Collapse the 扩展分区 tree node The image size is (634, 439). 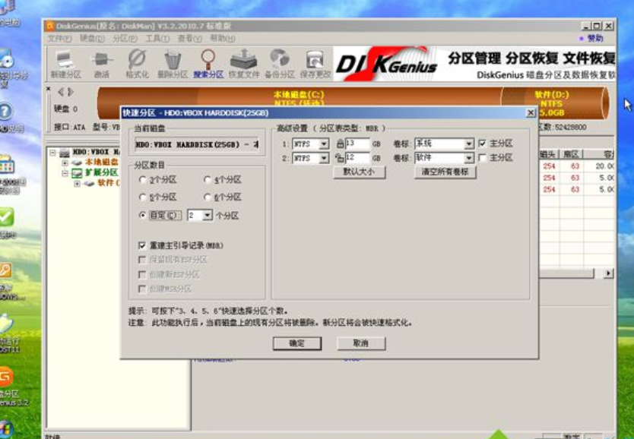pos(65,173)
